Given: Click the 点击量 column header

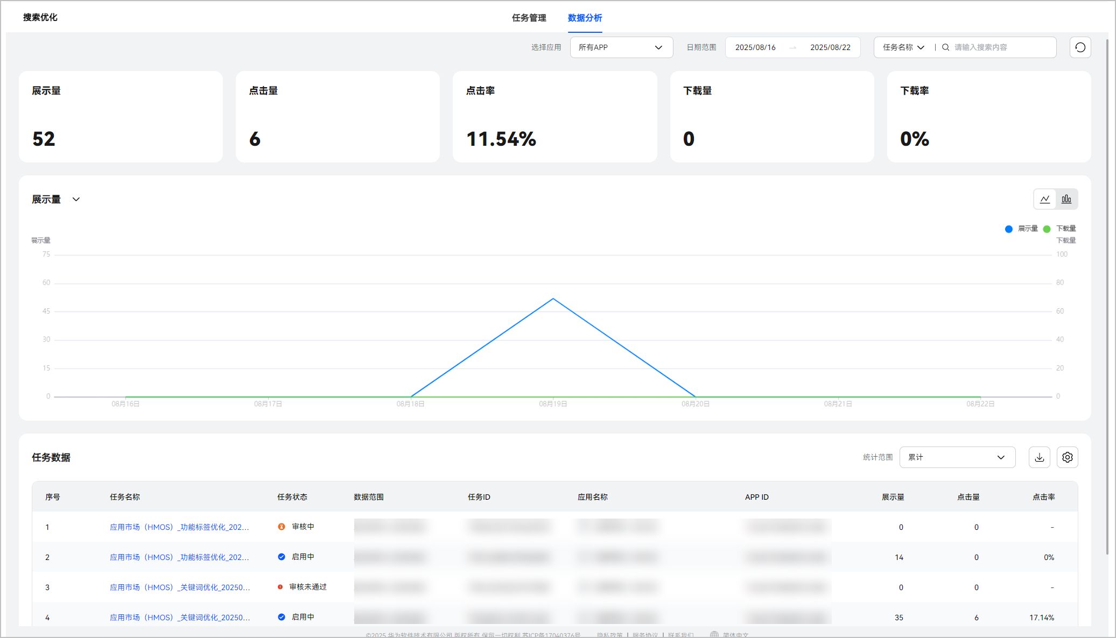Looking at the screenshot, I should [968, 497].
